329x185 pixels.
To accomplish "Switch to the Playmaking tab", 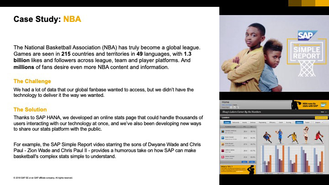I will [262, 122].
